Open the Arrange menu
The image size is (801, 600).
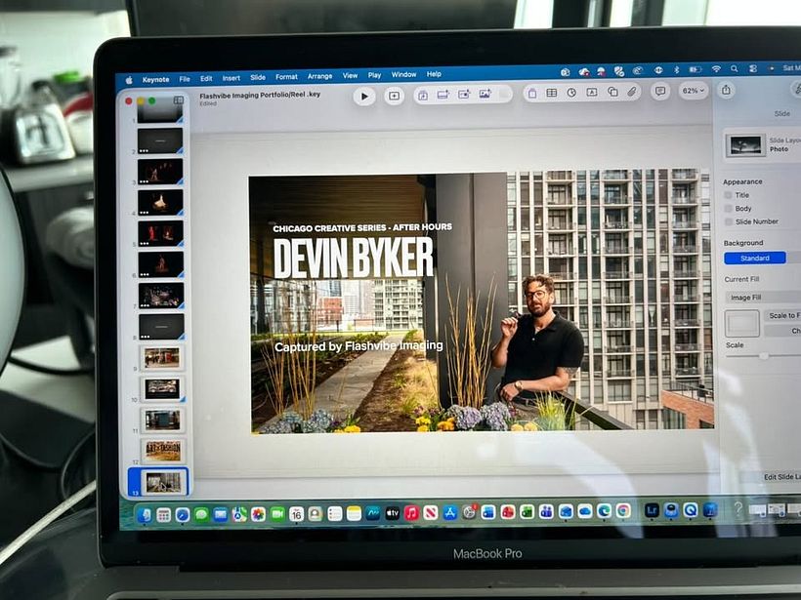coord(319,76)
